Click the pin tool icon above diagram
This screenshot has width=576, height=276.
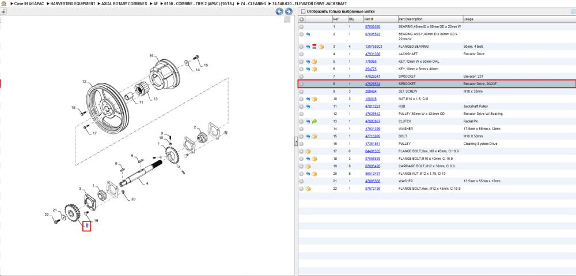pyautogui.click(x=3, y=11)
